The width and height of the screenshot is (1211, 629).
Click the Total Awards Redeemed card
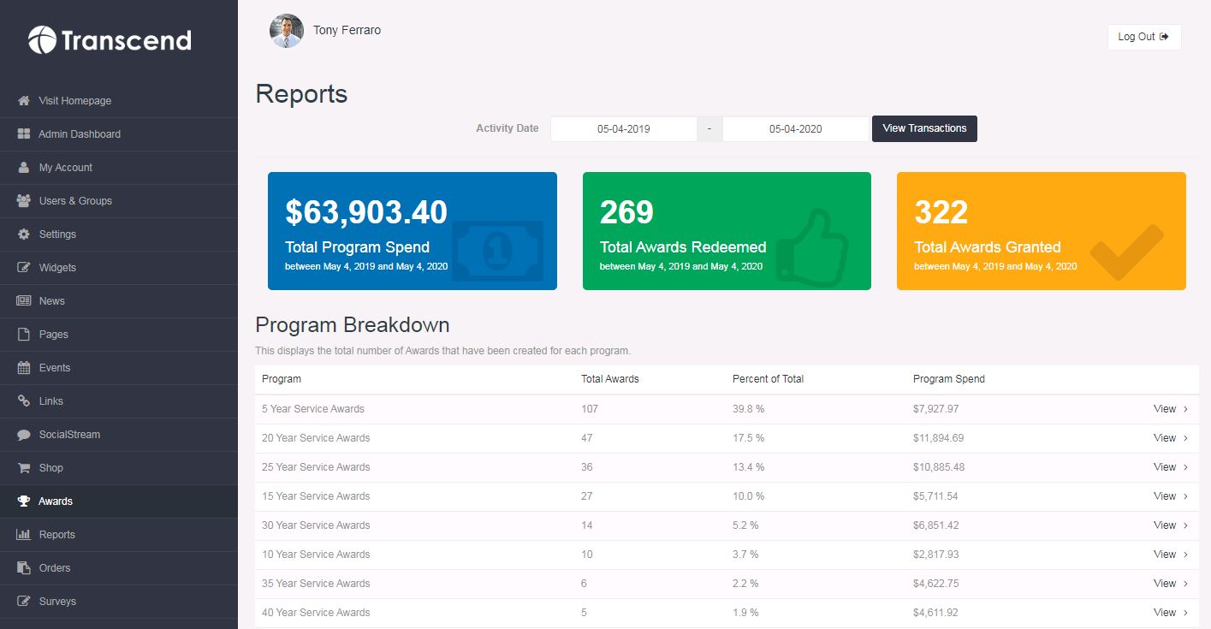tap(727, 231)
